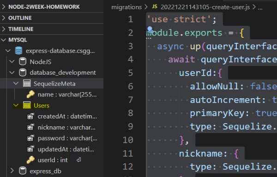Select the express_db database label
The height and width of the screenshot is (177, 277).
click(x=45, y=171)
